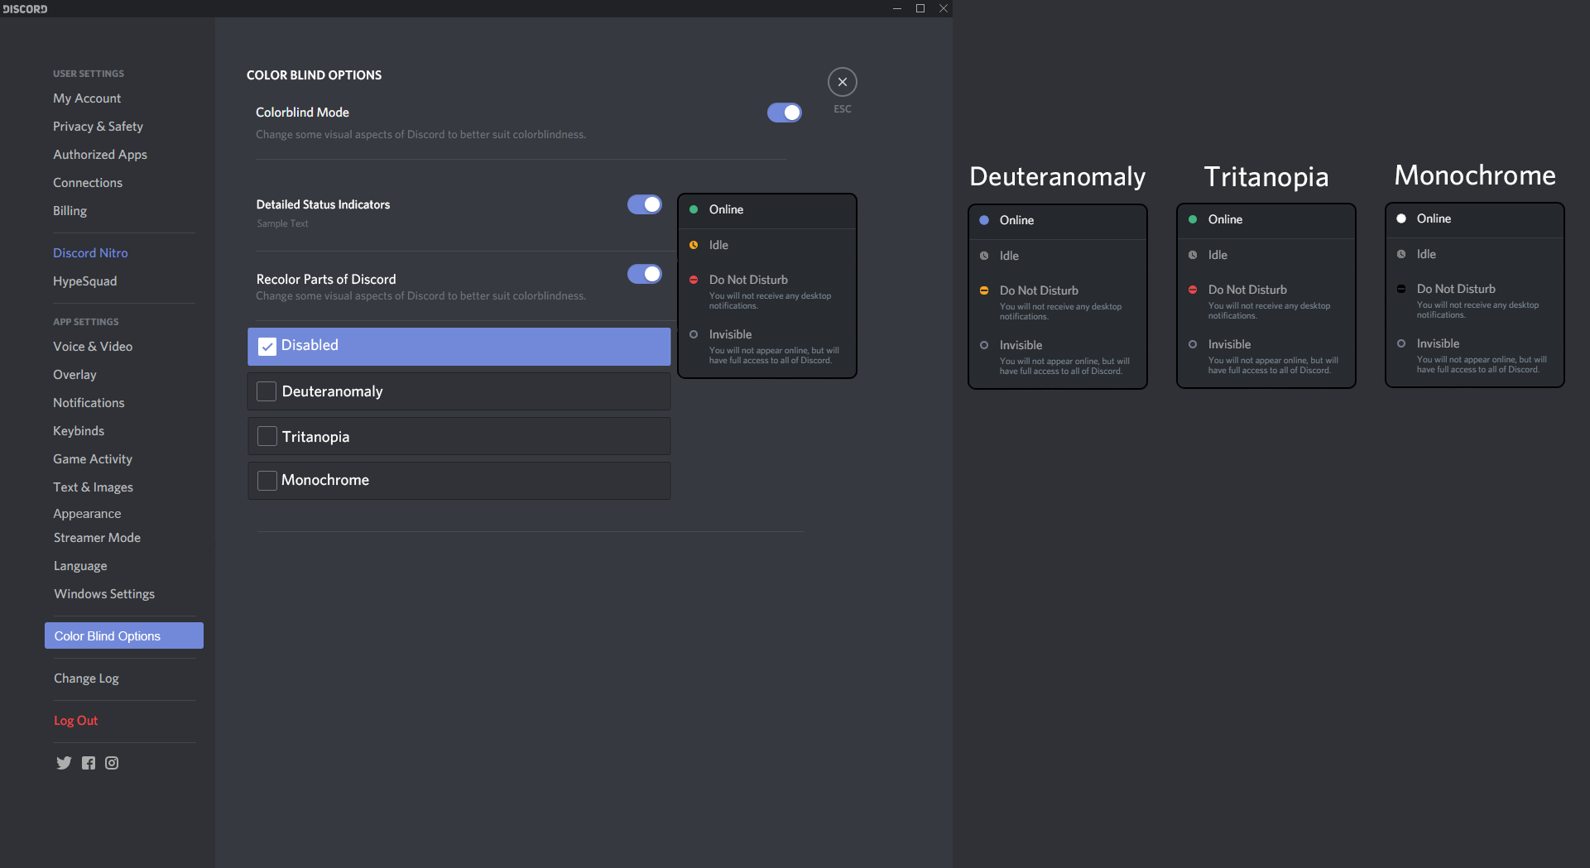Screen dimensions: 1590x868
Task: Click Idle icon under Monochrome
Action: pyautogui.click(x=1401, y=254)
